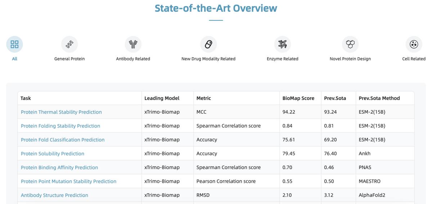Screen dimensions: 432x204
Task: Open Protein Solubility Prediction task
Action: (53, 154)
